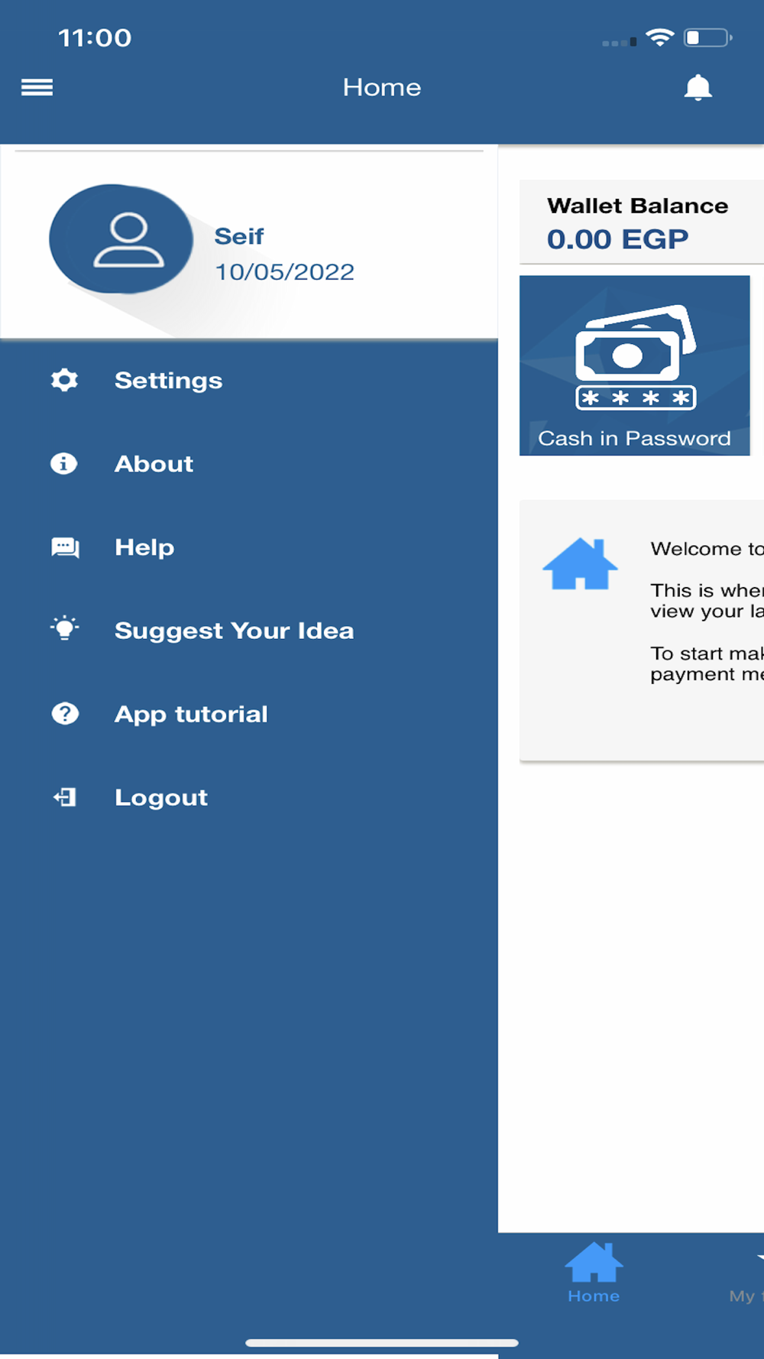
Task: Switch to the Home bottom tab
Action: 594,1273
